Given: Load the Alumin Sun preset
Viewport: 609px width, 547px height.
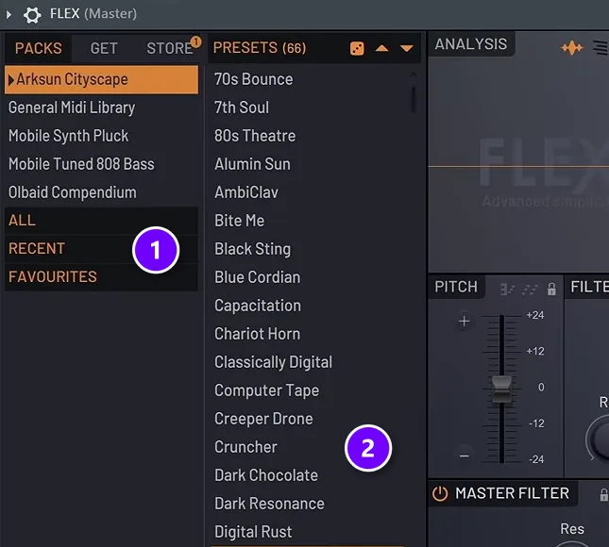Looking at the screenshot, I should click(252, 164).
